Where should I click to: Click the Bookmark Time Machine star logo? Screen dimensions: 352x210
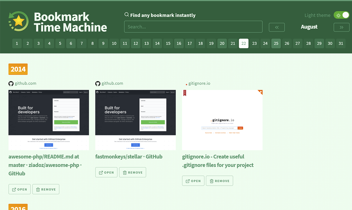click(x=18, y=21)
